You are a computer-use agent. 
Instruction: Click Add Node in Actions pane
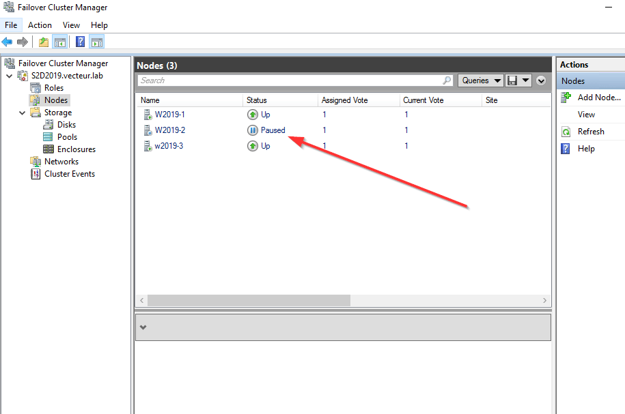coord(598,98)
